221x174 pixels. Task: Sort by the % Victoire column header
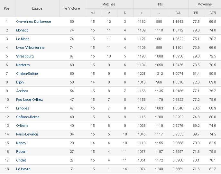72,8
